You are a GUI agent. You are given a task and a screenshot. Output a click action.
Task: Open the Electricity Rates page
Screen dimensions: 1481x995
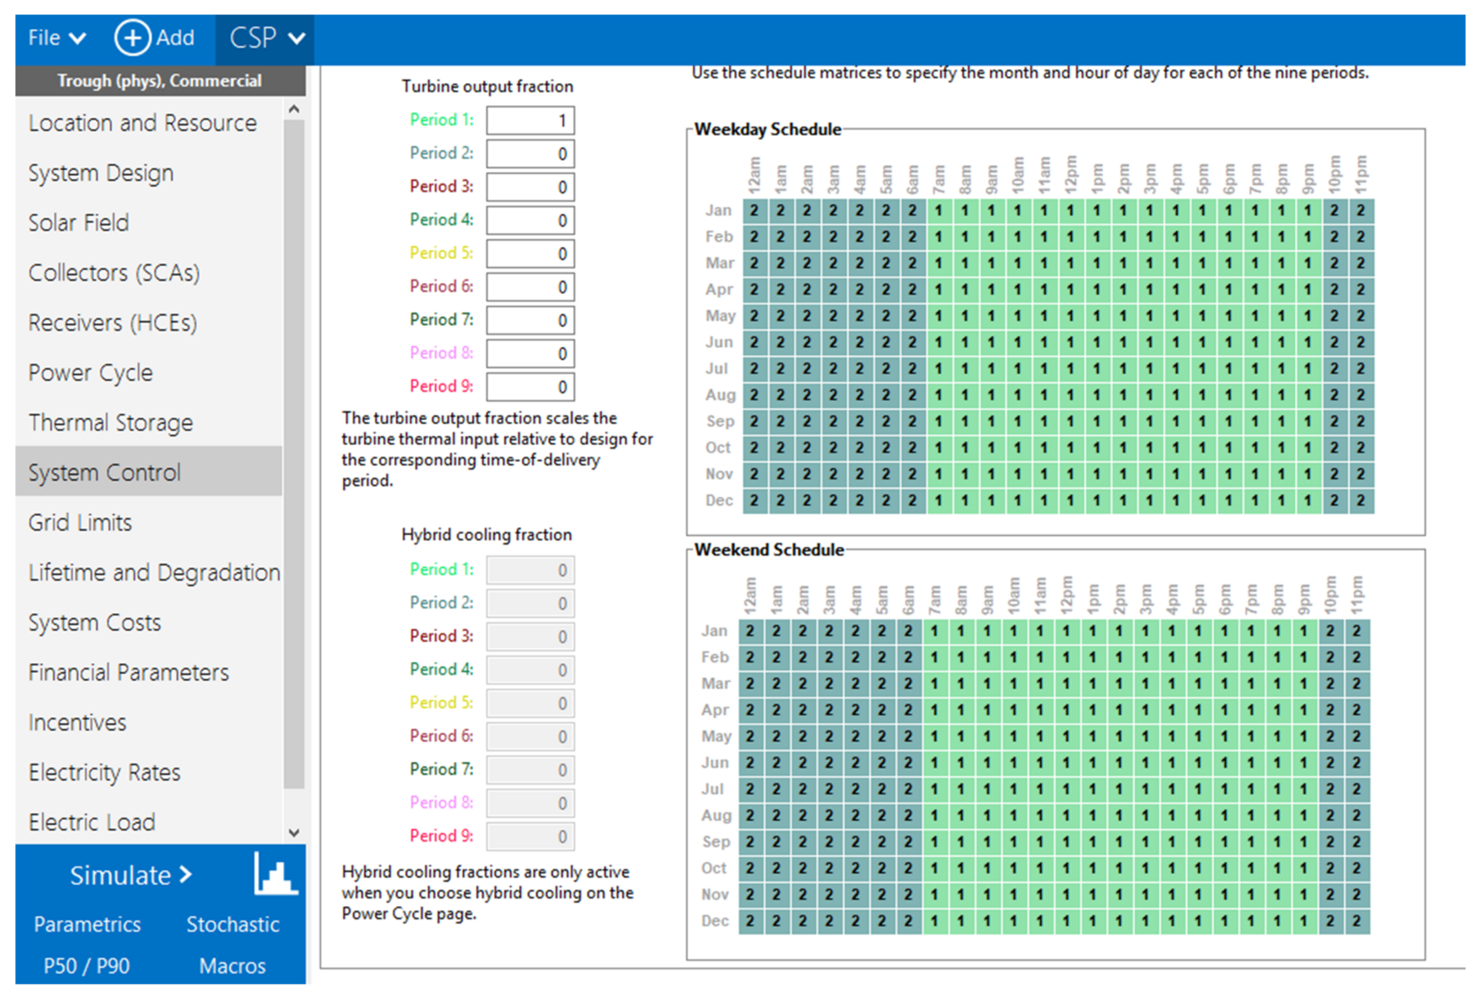click(105, 772)
